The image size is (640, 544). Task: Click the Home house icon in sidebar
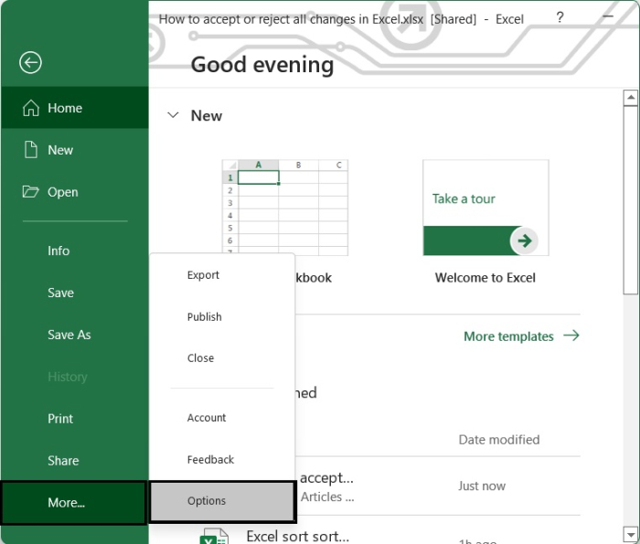(x=31, y=108)
